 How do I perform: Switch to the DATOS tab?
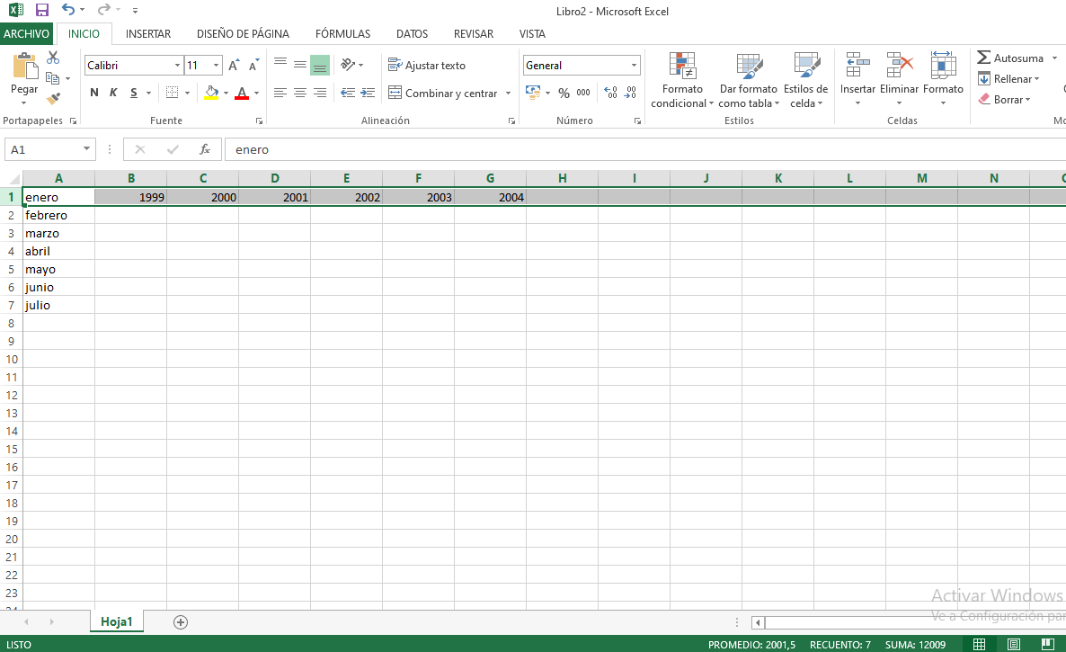(x=412, y=33)
